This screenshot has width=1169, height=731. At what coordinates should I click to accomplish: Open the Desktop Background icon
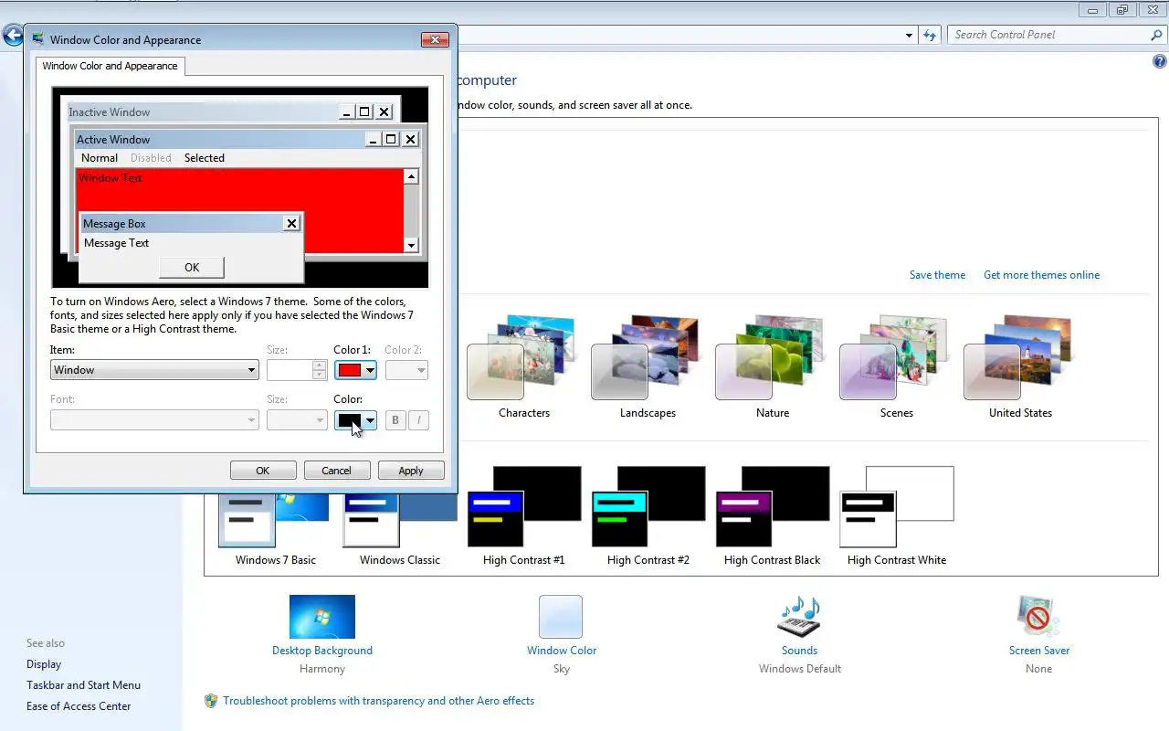321,617
